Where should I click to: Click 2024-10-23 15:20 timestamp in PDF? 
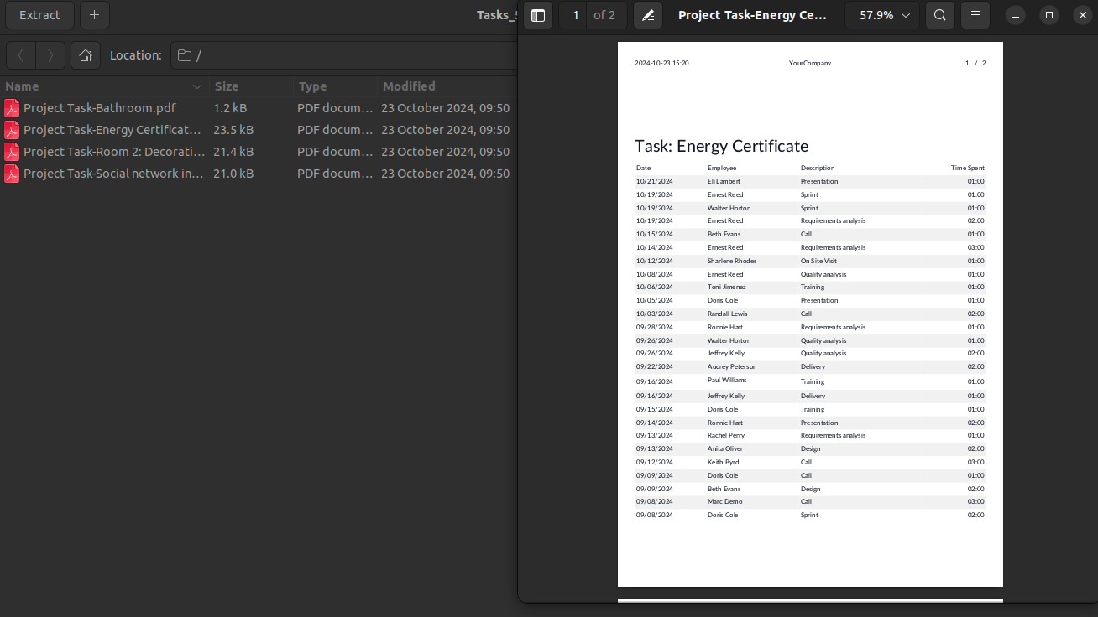click(x=661, y=63)
